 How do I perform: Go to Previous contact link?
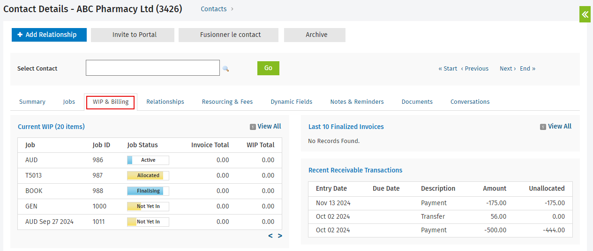(x=474, y=69)
